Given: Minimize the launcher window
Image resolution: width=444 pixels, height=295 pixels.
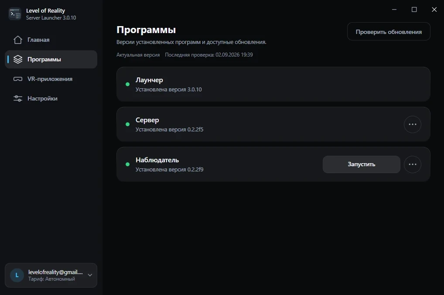Looking at the screenshot, I should 394,10.
